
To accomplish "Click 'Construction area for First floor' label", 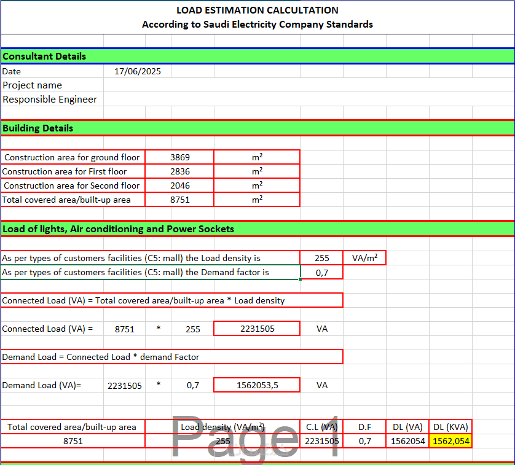I will tap(73, 171).
